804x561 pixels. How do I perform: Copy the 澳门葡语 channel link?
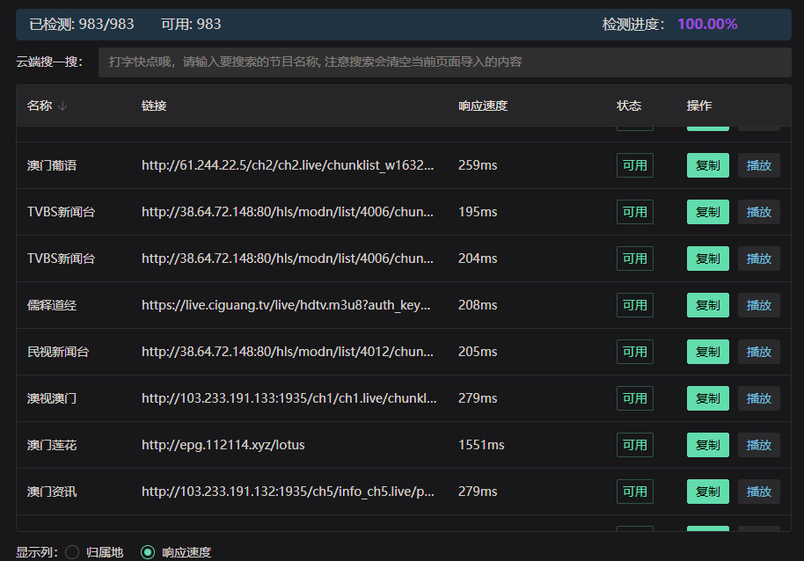point(707,165)
